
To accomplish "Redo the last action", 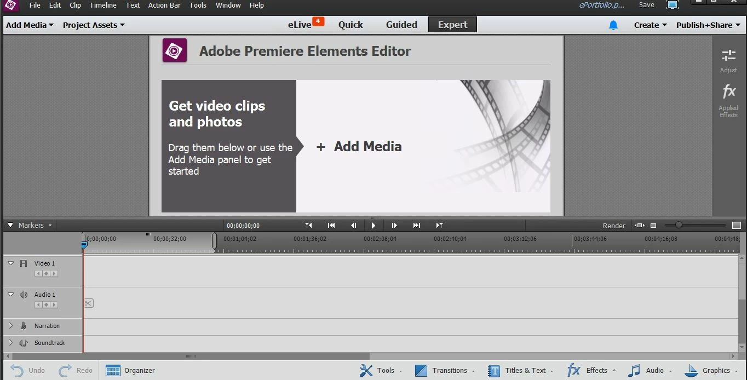I will click(x=76, y=371).
